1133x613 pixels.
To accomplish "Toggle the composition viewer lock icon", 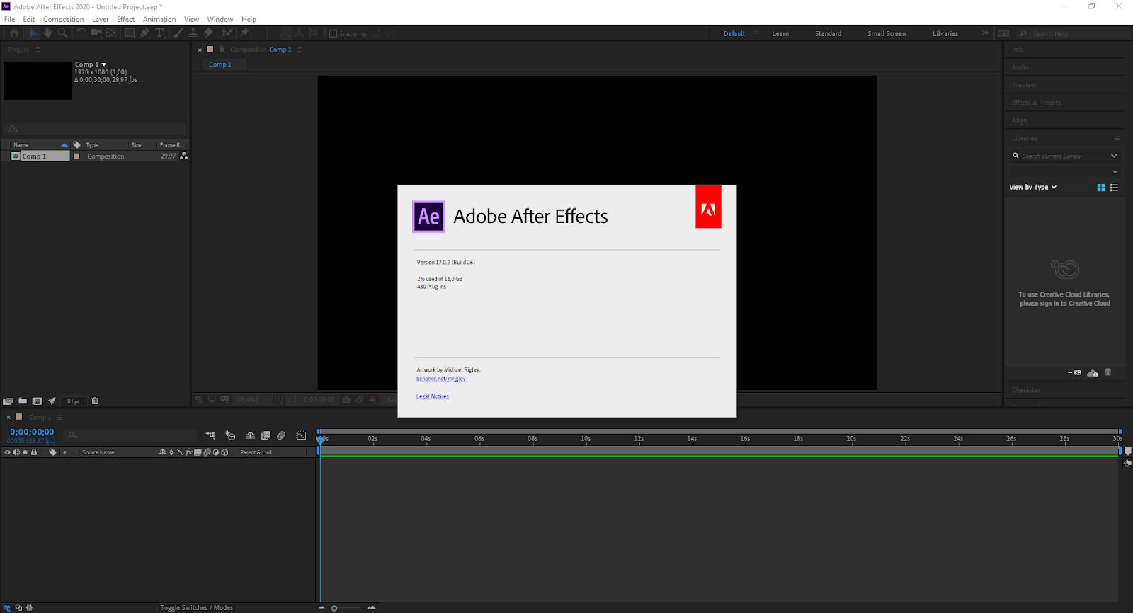I will 222,50.
